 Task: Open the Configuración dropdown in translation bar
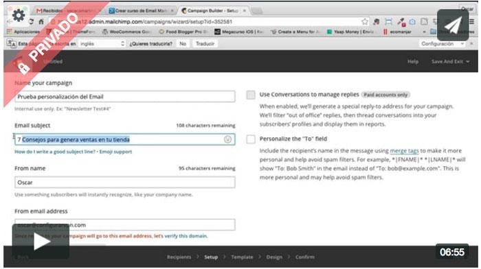(443, 44)
